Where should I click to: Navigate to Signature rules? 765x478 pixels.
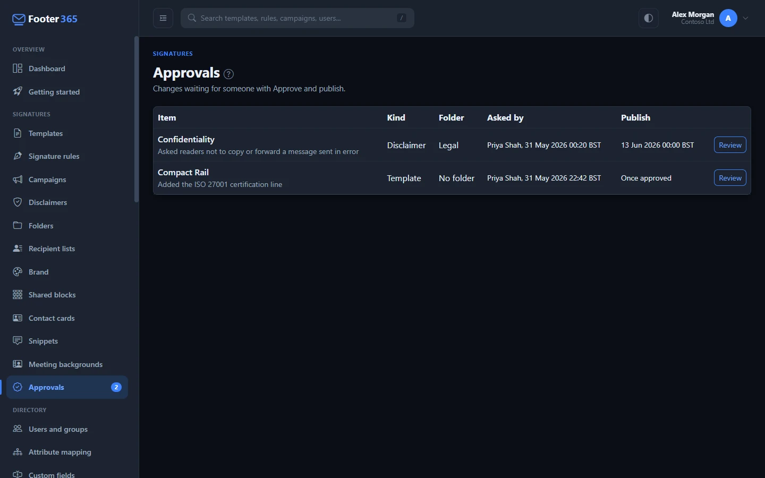67,156
